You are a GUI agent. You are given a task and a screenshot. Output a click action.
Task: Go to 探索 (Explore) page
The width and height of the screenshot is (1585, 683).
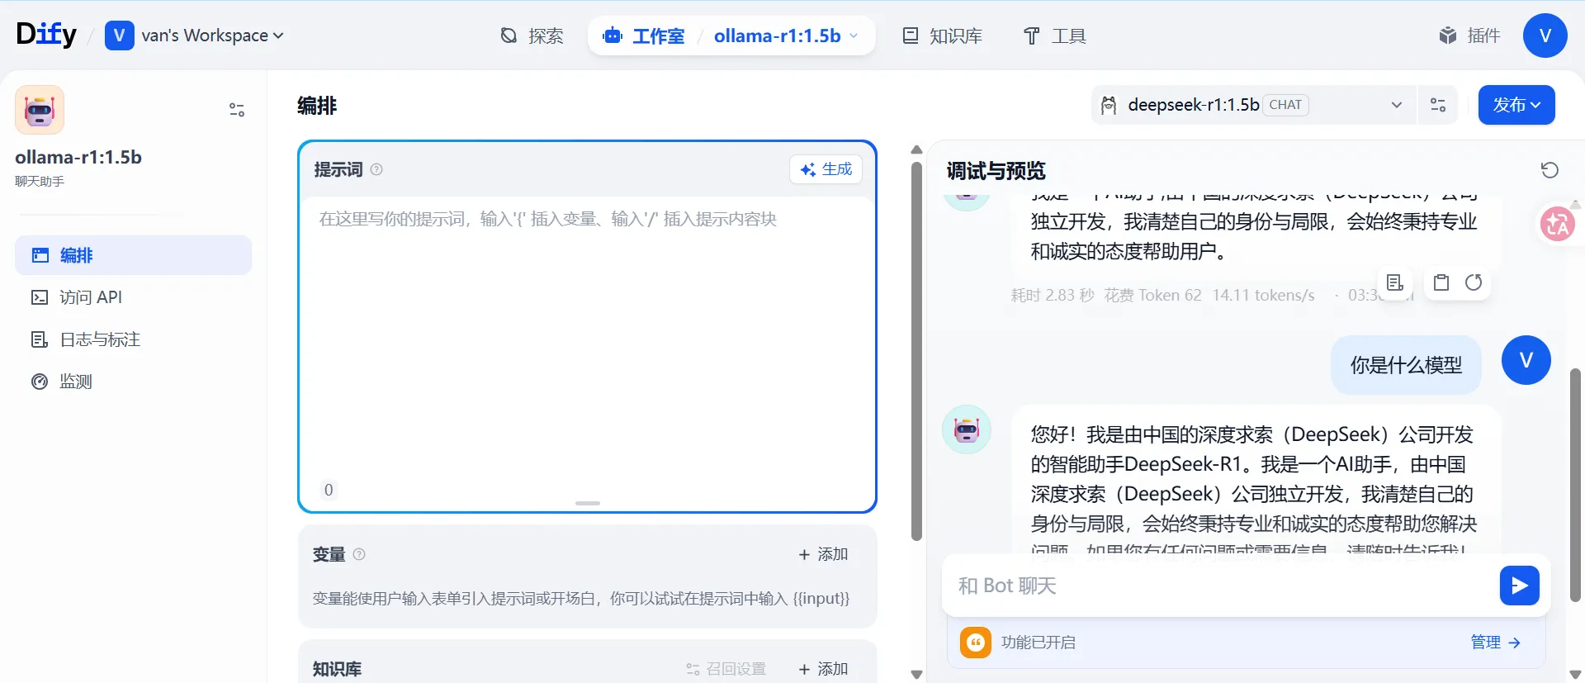point(532,36)
